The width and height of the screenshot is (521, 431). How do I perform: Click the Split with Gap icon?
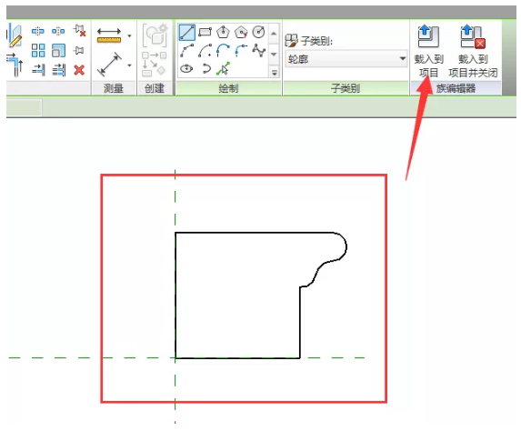[x=58, y=31]
